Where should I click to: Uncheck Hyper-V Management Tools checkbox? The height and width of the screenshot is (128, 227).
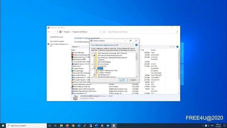(97, 70)
